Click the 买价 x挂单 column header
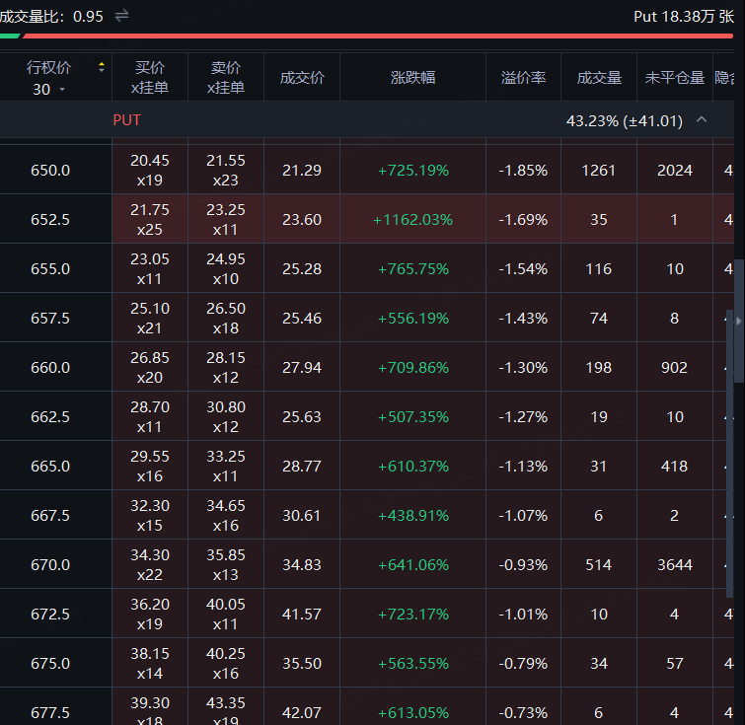745x725 pixels. tap(150, 78)
